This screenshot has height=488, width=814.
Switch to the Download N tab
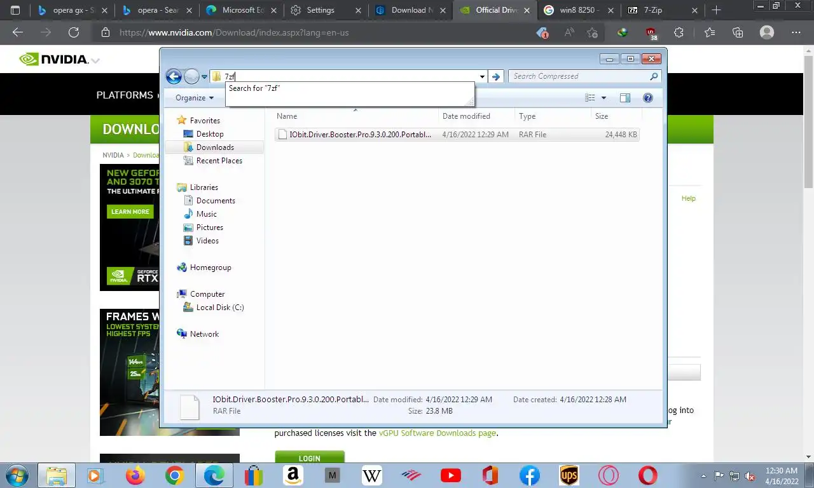(409, 10)
